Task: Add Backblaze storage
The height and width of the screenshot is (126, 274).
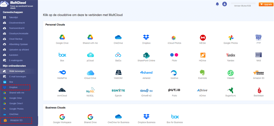Action: coord(259,92)
